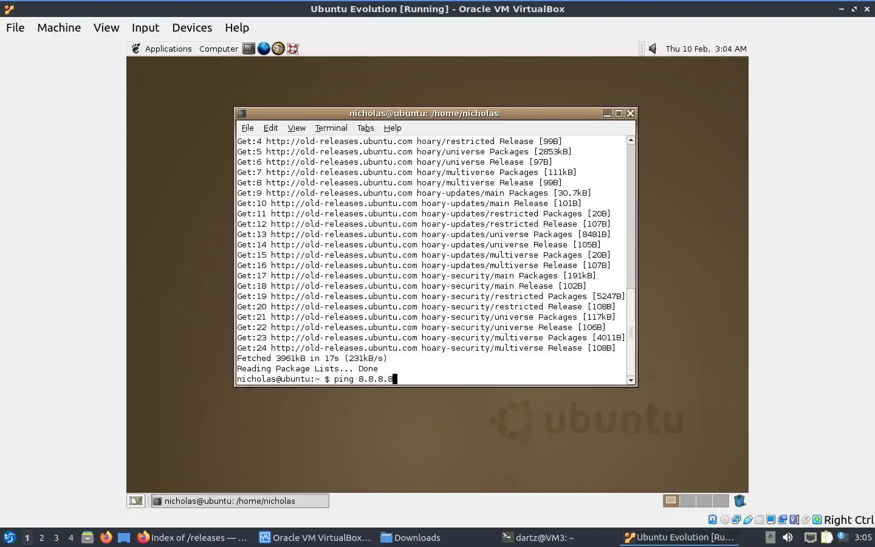Screen dimensions: 875x547
Task: Switch to Oracle VM VirtualBox manager window
Action: click(315, 537)
